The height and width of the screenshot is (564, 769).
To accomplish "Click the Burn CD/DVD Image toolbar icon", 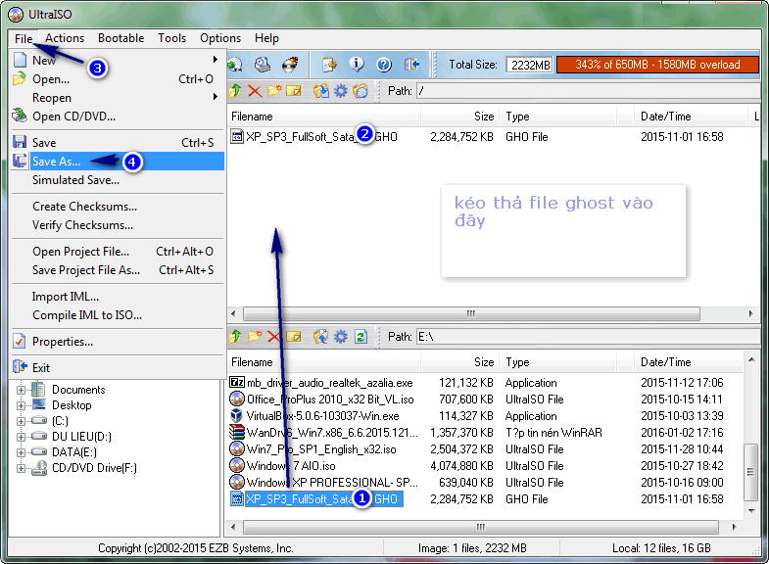I will click(289, 65).
